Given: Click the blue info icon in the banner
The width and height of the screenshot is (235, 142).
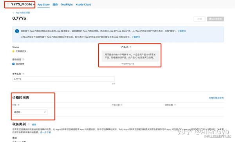Looking at the screenshot, I should 17,31.
